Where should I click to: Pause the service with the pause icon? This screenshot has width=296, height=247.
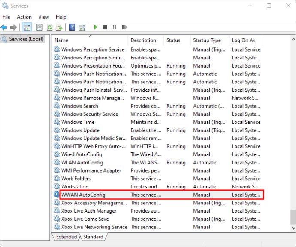(x=115, y=27)
